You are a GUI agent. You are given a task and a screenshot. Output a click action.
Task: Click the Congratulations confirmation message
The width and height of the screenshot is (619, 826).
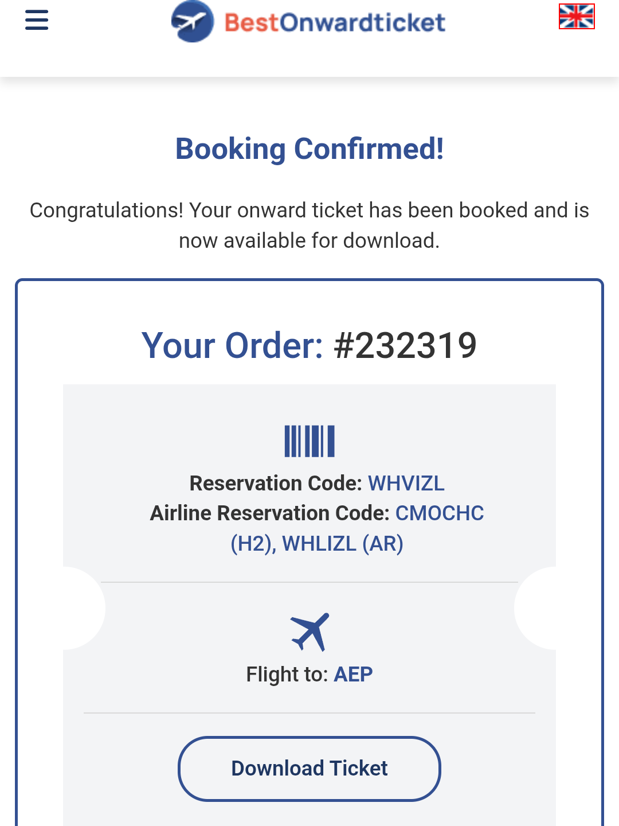click(309, 225)
